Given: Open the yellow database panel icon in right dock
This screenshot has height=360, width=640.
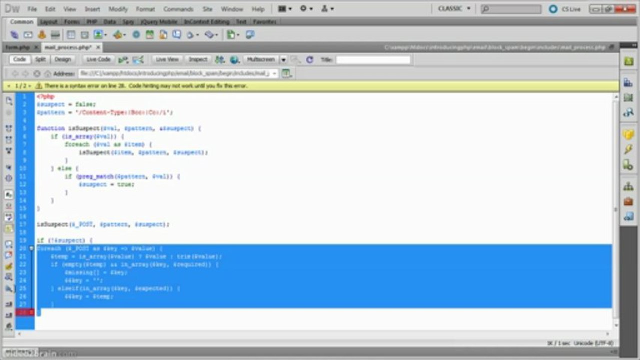Looking at the screenshot, I should point(628,134).
